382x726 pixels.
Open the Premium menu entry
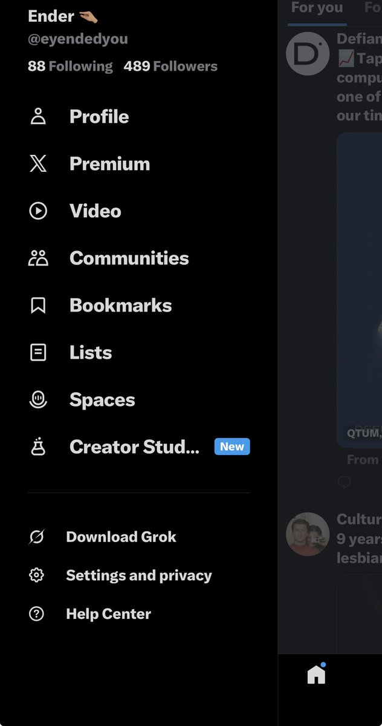109,163
